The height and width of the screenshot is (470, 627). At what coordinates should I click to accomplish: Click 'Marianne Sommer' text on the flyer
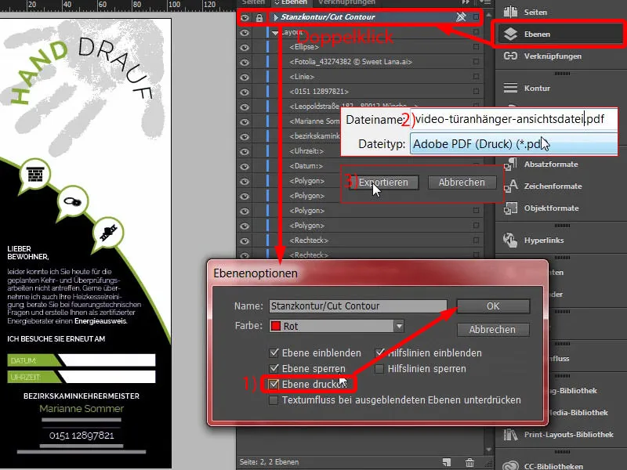(82, 408)
